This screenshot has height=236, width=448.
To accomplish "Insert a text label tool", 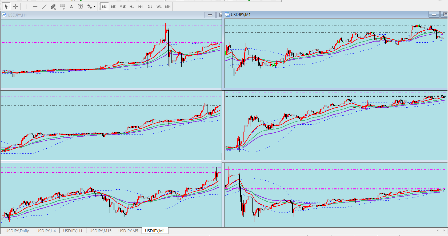I will pos(81,7).
